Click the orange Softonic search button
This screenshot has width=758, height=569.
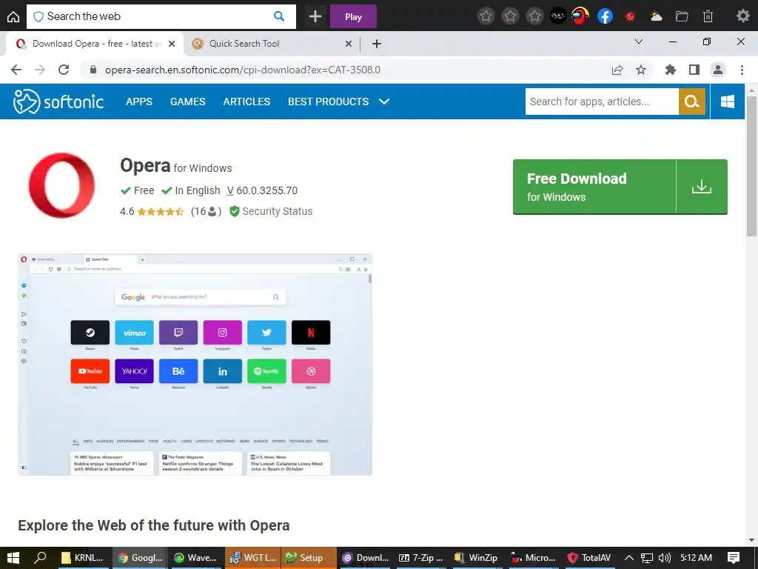692,102
